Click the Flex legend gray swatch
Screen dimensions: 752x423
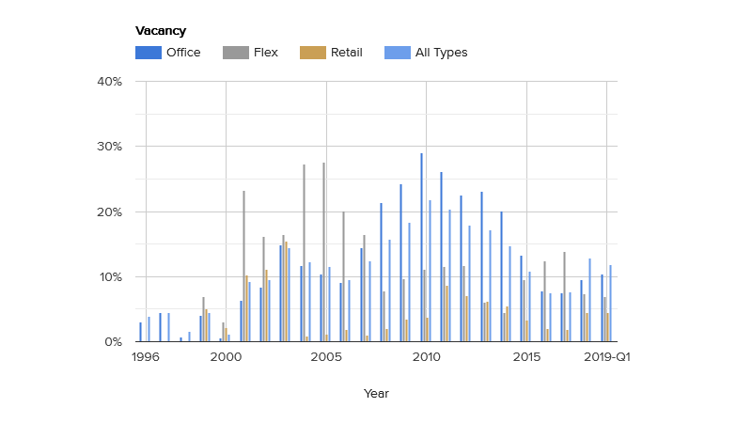(x=236, y=53)
